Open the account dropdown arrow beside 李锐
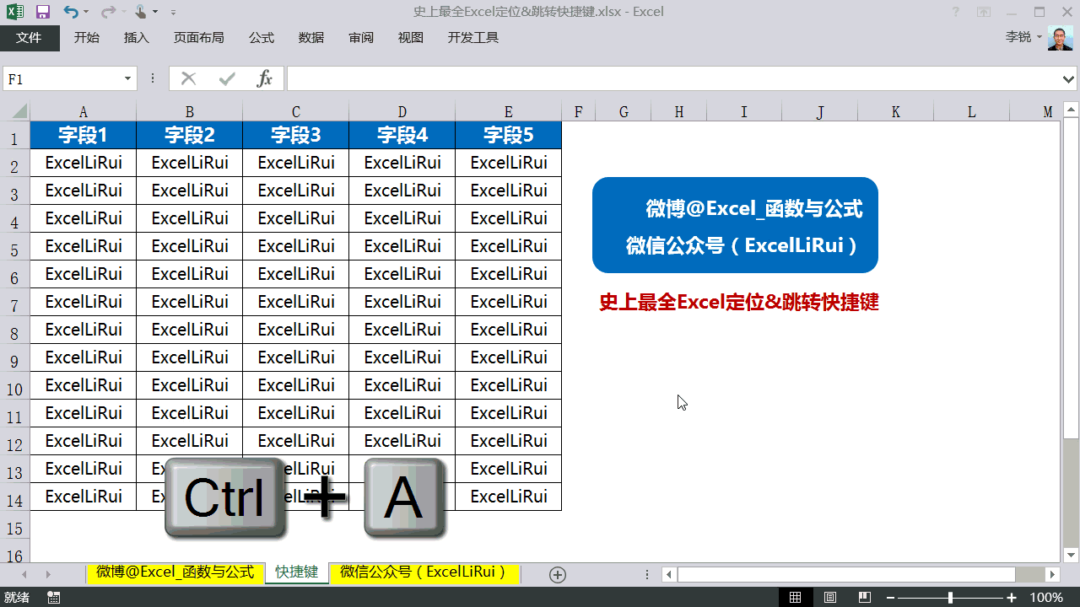Image resolution: width=1080 pixels, height=607 pixels. (x=1039, y=37)
